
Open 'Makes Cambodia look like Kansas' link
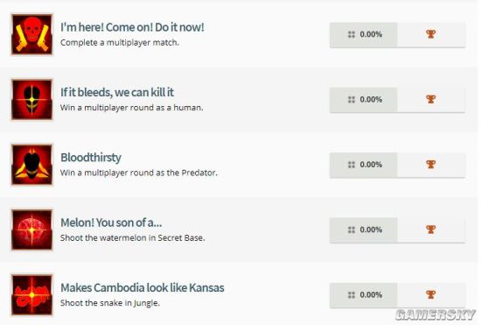[143, 288]
